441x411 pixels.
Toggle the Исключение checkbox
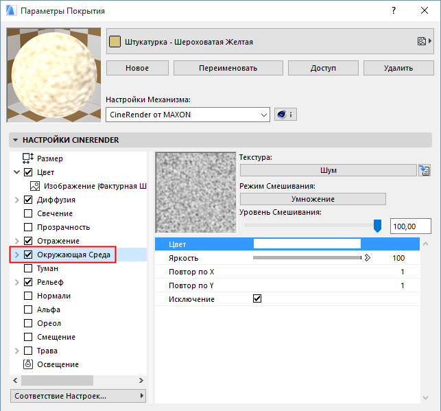click(x=257, y=298)
